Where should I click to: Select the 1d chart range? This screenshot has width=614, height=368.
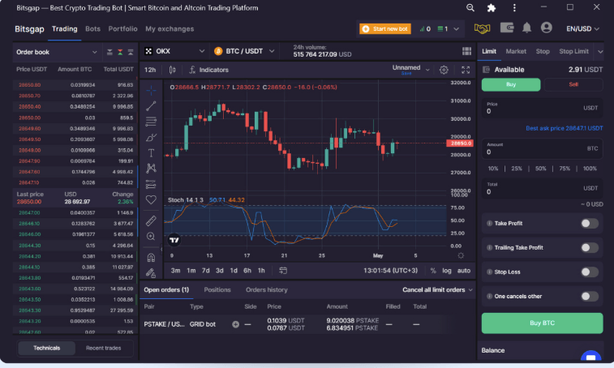234,271
